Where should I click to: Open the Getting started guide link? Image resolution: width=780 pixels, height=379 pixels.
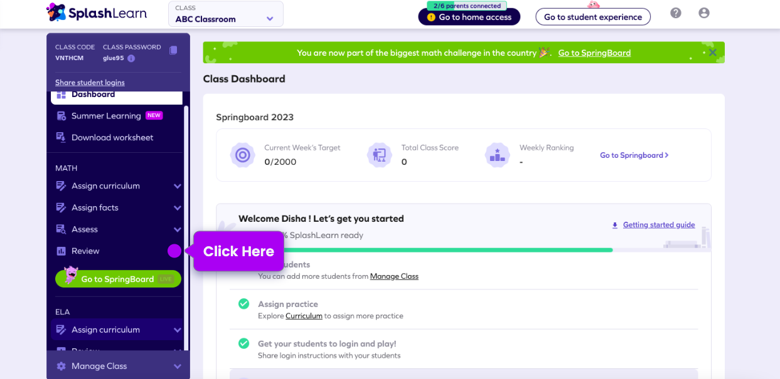point(658,225)
